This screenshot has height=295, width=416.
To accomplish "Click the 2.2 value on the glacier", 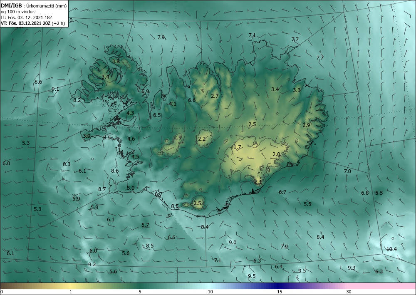I will click(x=202, y=139).
